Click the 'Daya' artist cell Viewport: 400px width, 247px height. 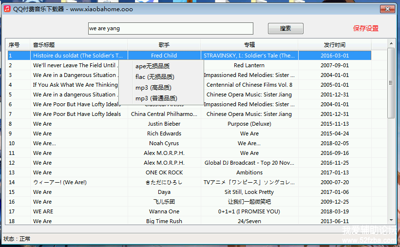pyautogui.click(x=164, y=192)
